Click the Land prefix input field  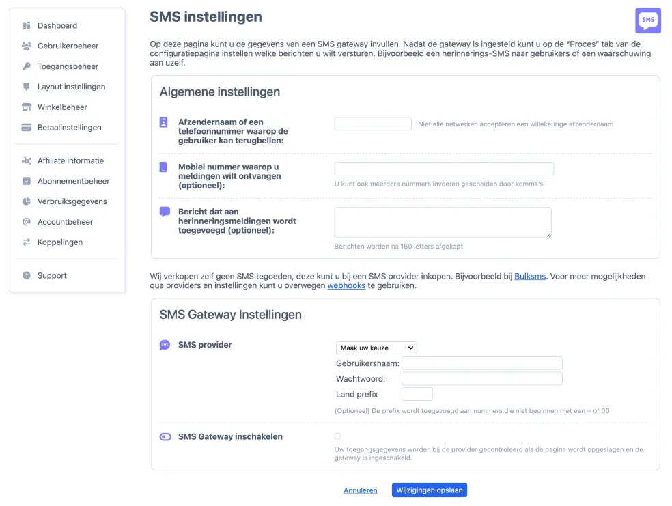417,394
